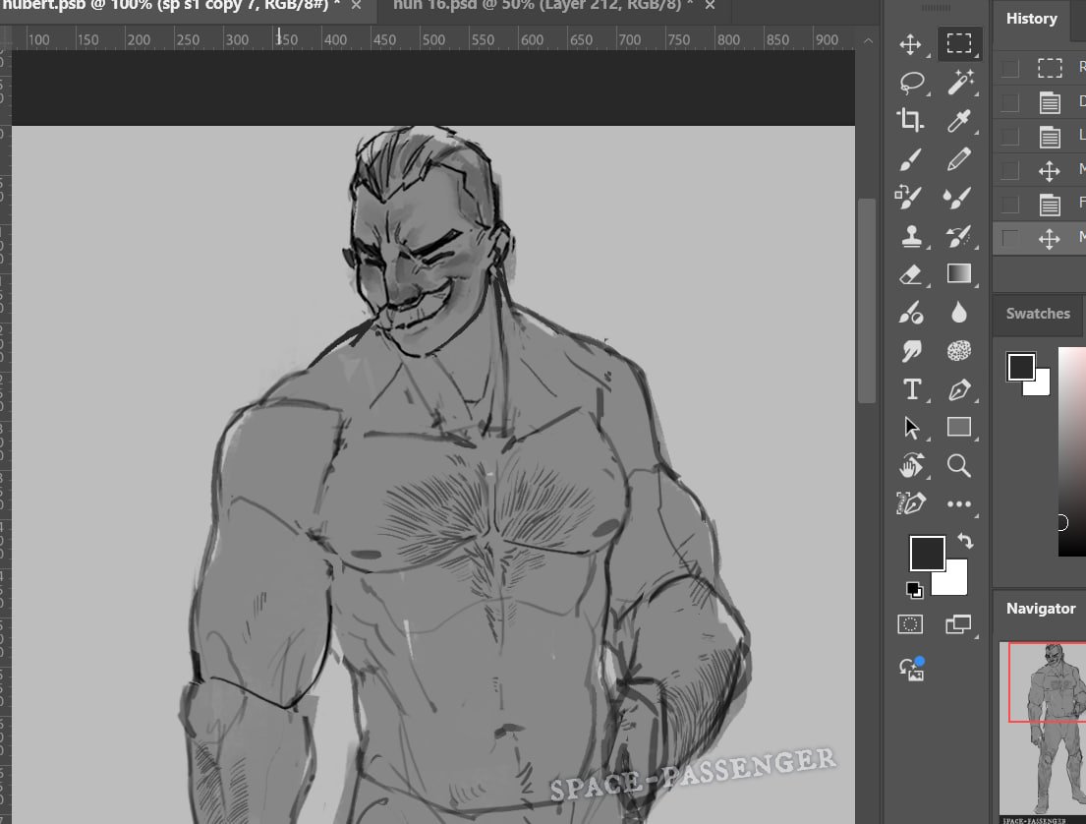This screenshot has height=824, width=1086.
Task: Select the Zoom magnifier tool
Action: click(959, 466)
